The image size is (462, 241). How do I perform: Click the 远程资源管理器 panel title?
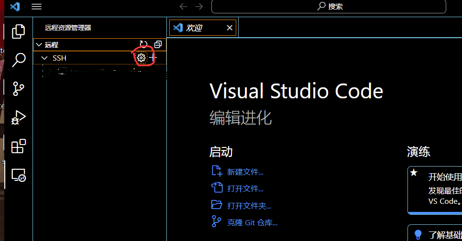click(68, 28)
